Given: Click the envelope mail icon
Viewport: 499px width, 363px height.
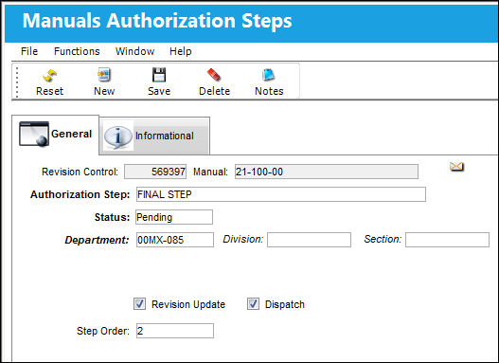Looking at the screenshot, I should point(456,166).
